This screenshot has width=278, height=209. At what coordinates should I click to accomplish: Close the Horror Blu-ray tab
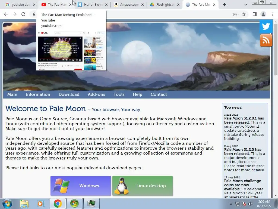point(106,5)
